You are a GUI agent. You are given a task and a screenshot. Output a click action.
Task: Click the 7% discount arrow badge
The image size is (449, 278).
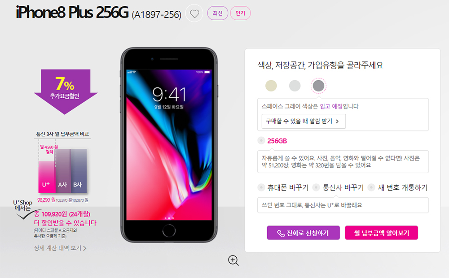coord(66,91)
